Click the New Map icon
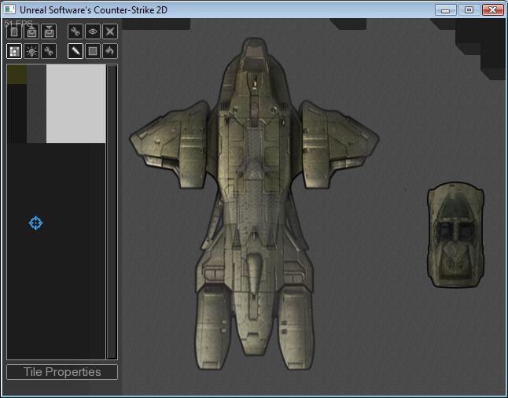 (x=14, y=31)
